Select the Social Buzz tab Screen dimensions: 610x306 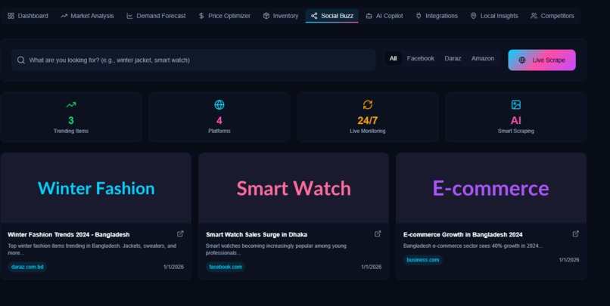(331, 16)
